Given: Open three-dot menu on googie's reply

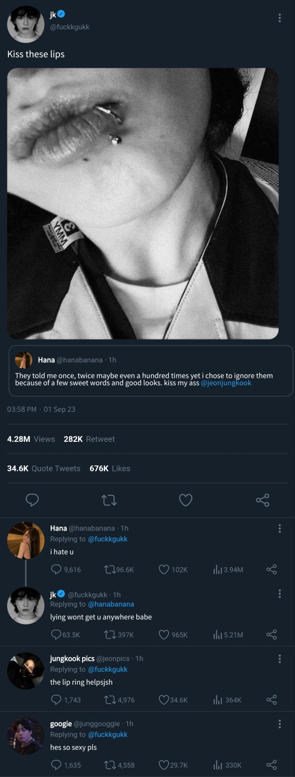Looking at the screenshot, I should 280,724.
